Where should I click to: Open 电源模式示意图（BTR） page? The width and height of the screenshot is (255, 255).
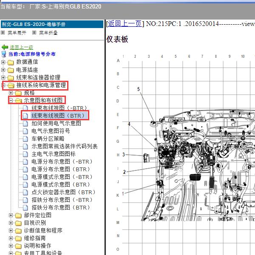pos(61,184)
